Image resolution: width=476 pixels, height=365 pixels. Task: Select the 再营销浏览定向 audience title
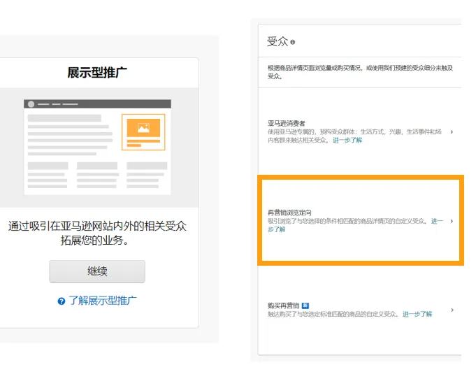tap(289, 213)
